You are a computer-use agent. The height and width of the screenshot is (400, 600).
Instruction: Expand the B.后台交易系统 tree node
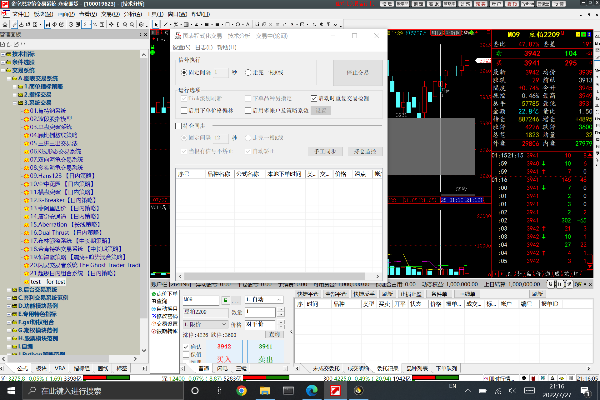[x=9, y=290]
